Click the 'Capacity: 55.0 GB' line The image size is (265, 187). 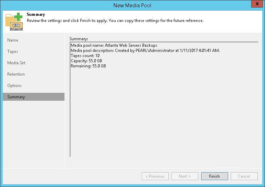[x=86, y=61]
